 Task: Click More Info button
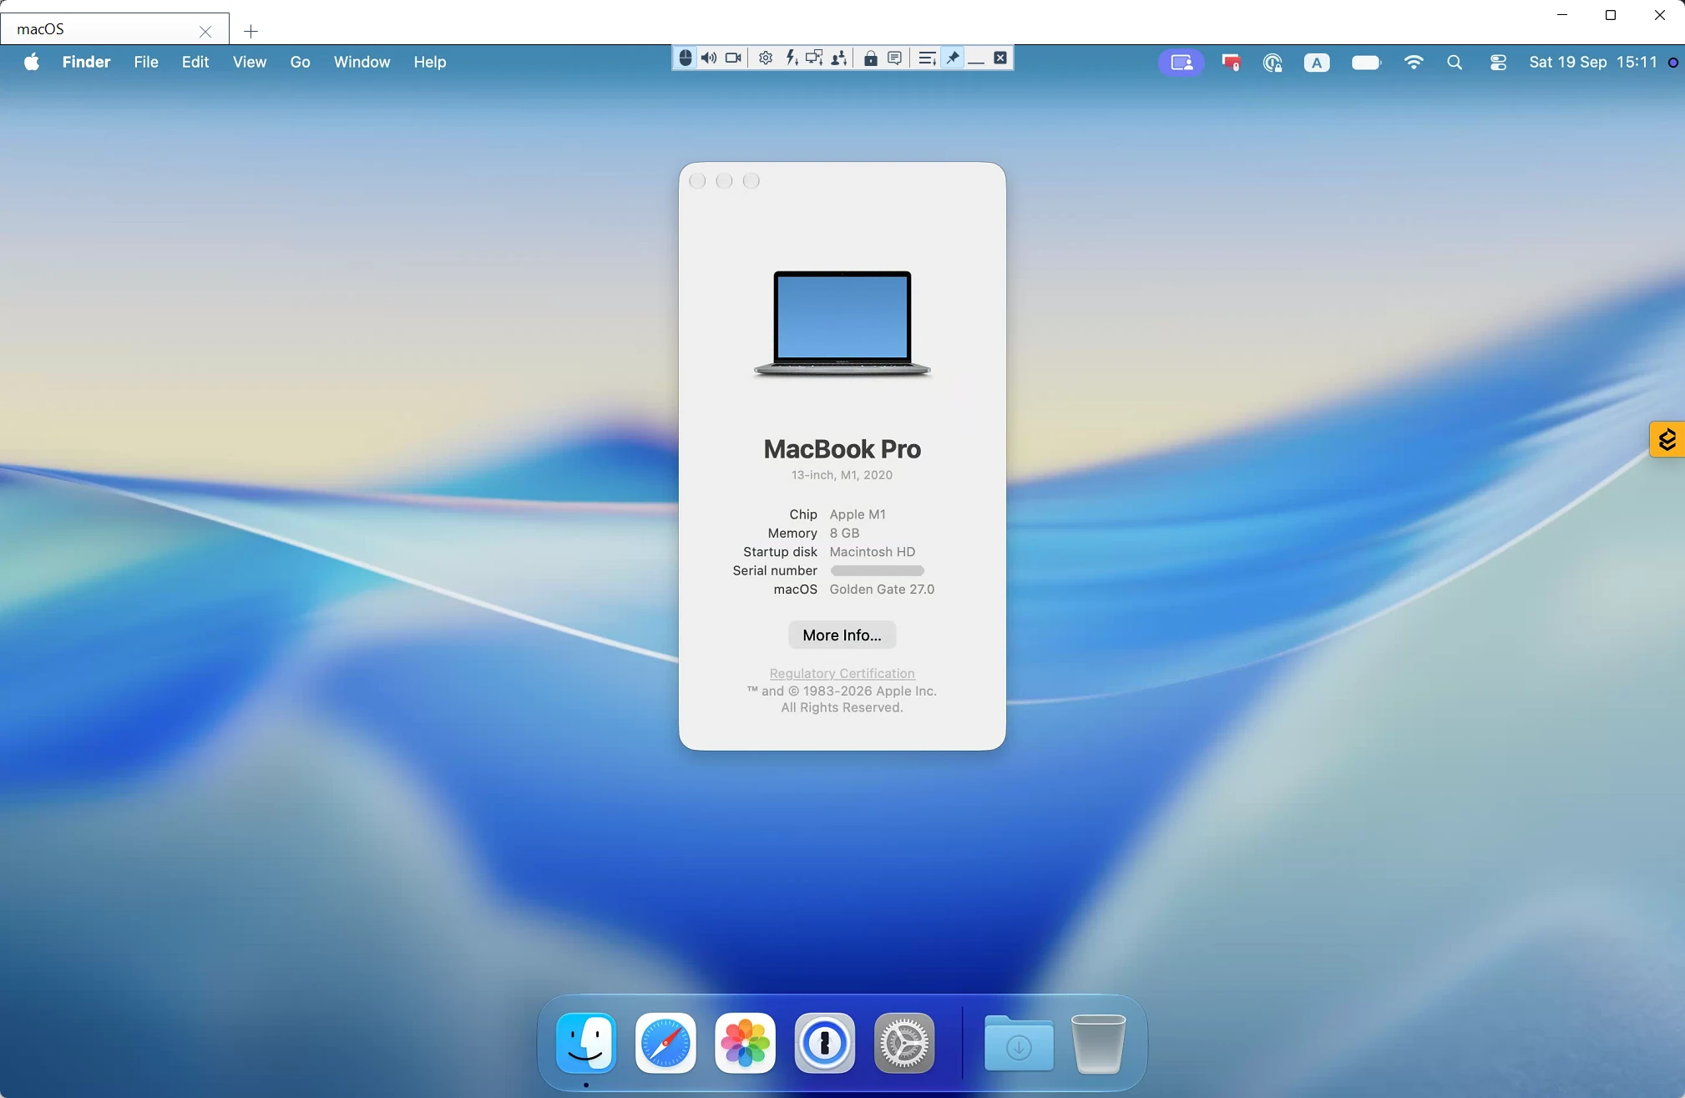pos(842,635)
